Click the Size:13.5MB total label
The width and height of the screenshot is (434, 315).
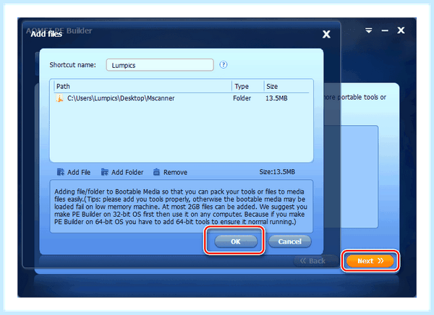pyautogui.click(x=277, y=172)
